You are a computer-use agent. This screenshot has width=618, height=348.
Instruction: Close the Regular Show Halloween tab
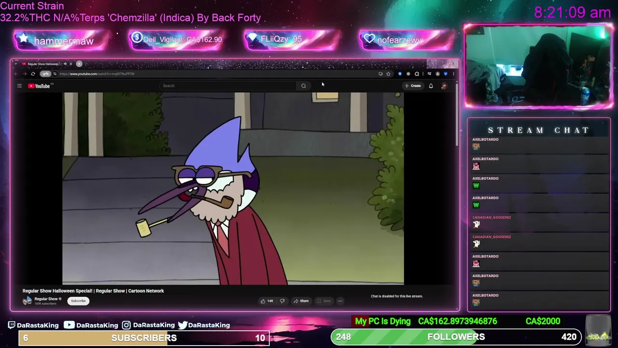(70, 64)
